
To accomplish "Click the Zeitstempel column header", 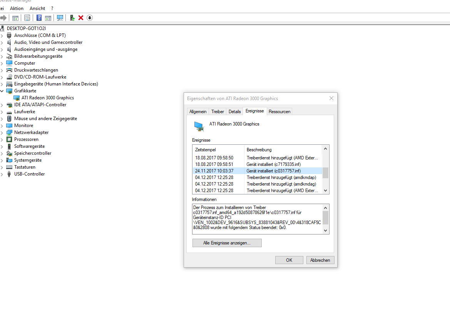I will coord(218,149).
